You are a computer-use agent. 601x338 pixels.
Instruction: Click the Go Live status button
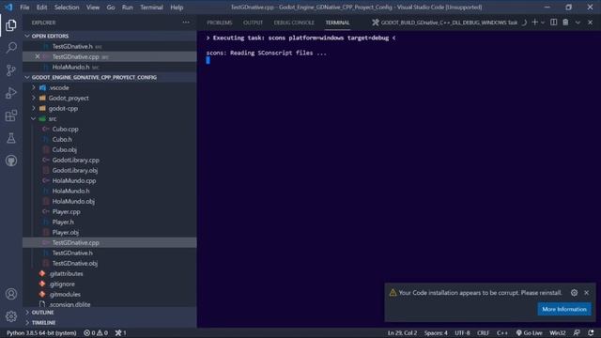tap(529, 333)
